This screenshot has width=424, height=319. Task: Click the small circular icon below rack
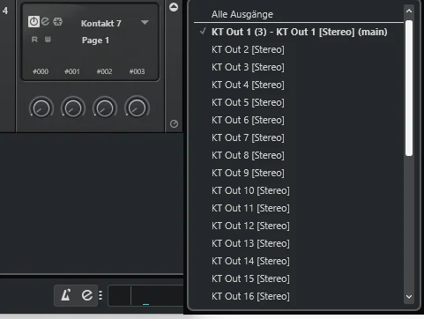point(174,124)
